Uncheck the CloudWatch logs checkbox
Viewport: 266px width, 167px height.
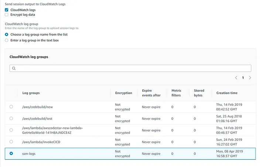point(7,10)
